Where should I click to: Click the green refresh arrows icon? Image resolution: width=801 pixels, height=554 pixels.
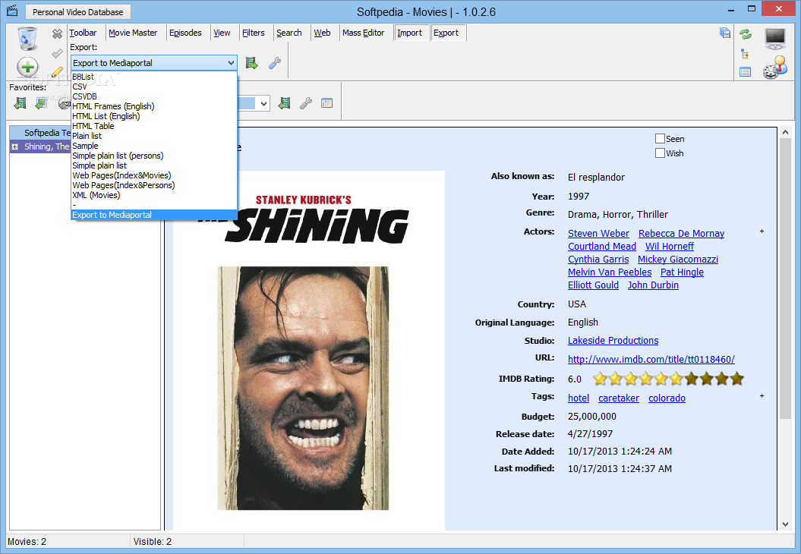[x=746, y=34]
